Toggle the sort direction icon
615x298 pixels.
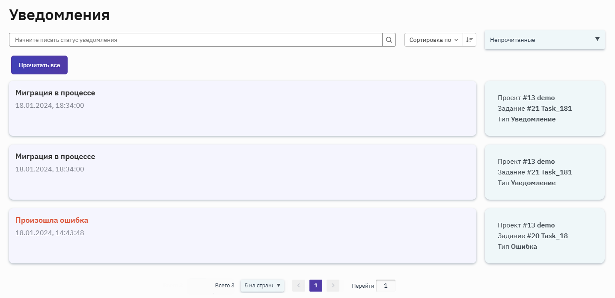[x=469, y=40]
